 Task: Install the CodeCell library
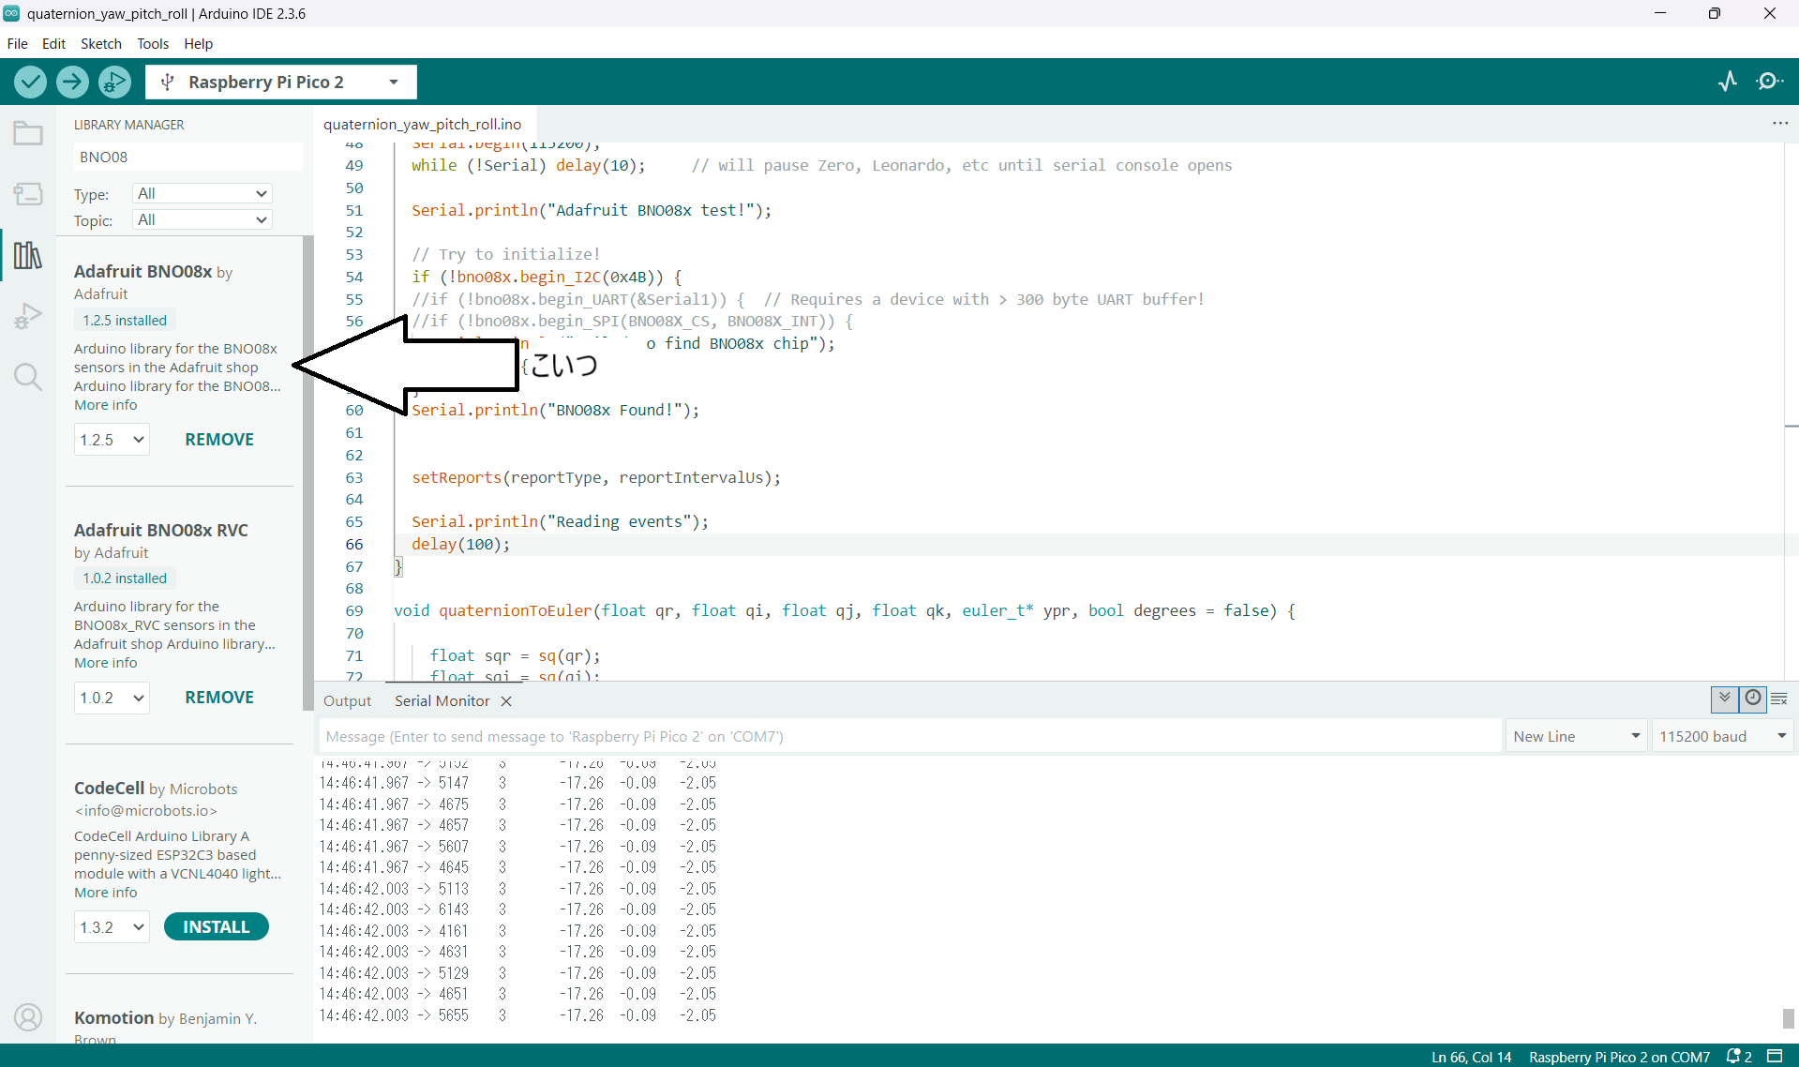click(x=216, y=926)
